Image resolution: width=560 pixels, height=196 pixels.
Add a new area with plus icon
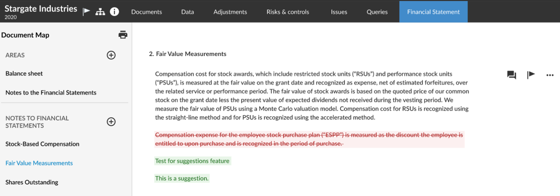[x=111, y=55]
